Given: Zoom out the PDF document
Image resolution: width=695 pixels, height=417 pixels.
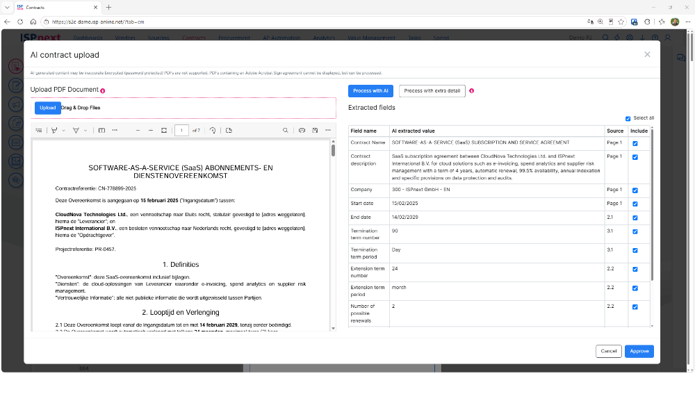Looking at the screenshot, I should click(x=138, y=130).
